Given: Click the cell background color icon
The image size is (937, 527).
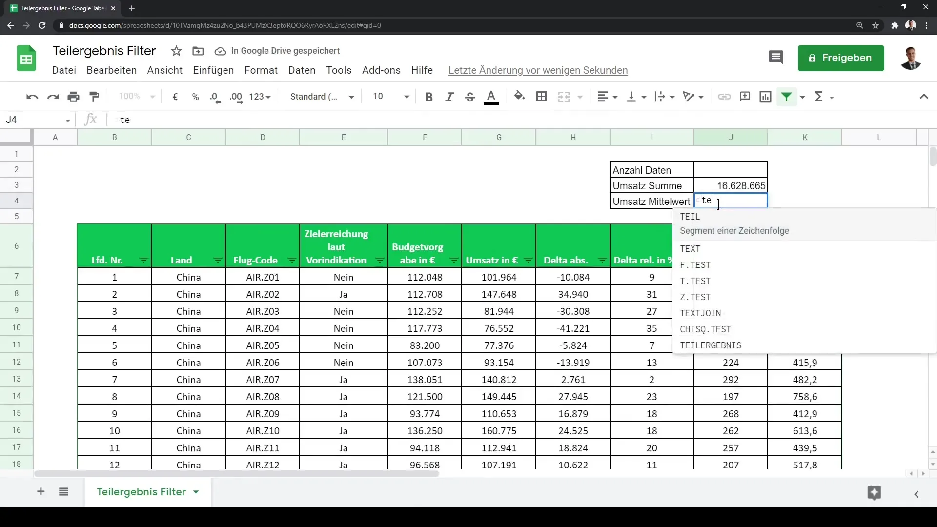Looking at the screenshot, I should (x=520, y=97).
